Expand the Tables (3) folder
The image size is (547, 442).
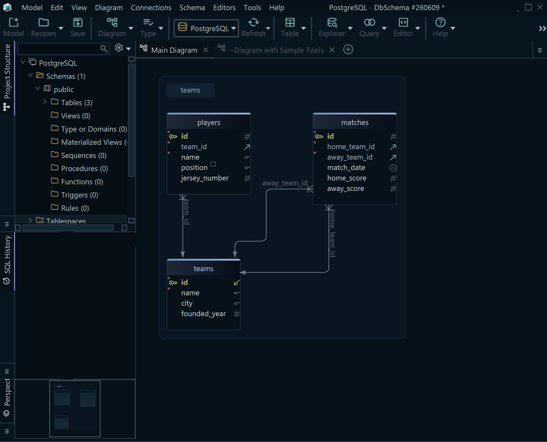[x=45, y=102]
